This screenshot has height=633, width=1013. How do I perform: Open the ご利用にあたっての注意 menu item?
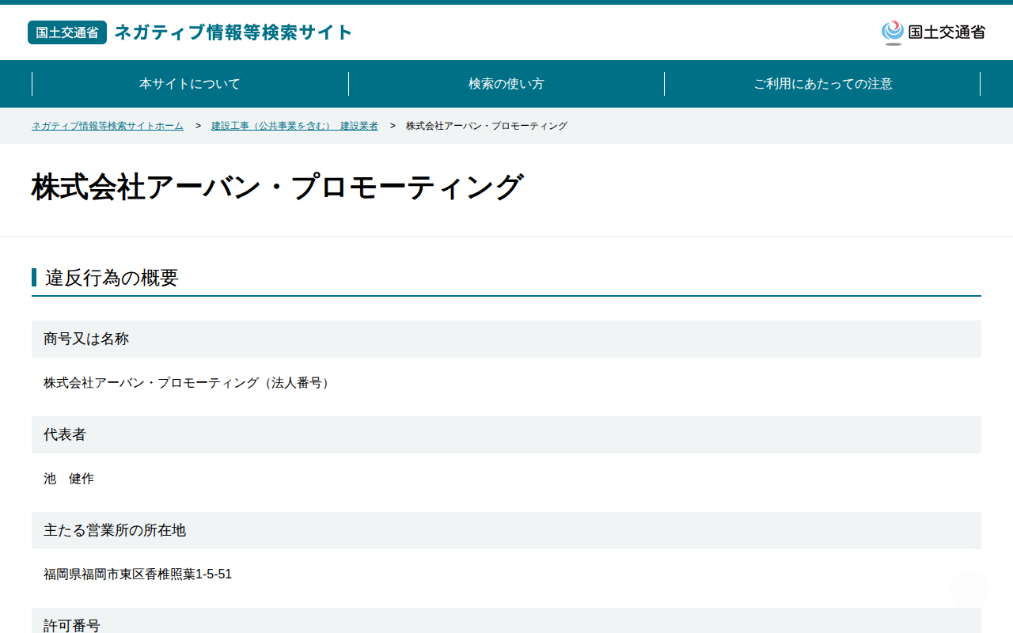[x=823, y=84]
